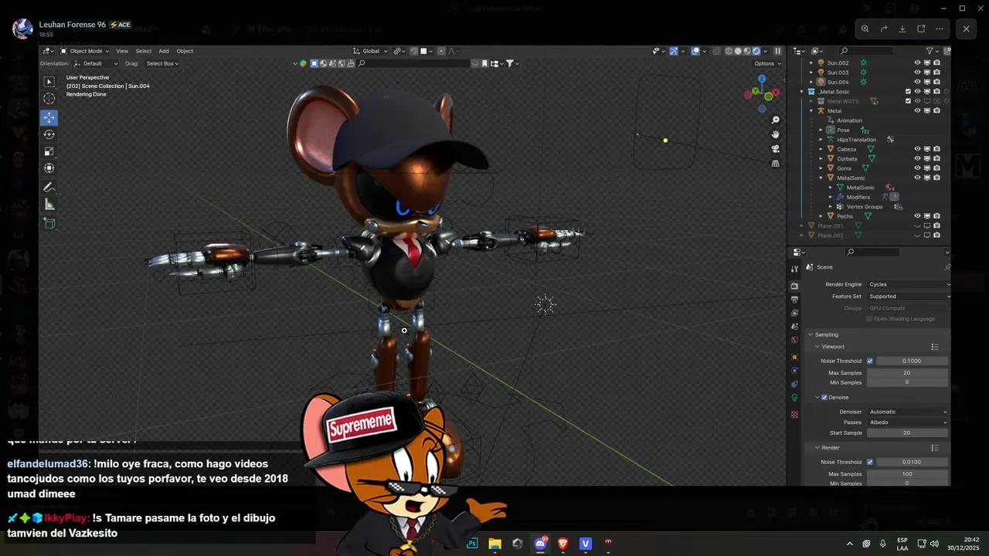Click the Viewport Max Samples field

tap(907, 373)
